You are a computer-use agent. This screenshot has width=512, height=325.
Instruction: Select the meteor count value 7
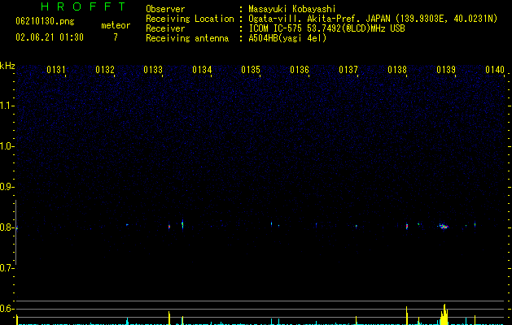pos(116,37)
